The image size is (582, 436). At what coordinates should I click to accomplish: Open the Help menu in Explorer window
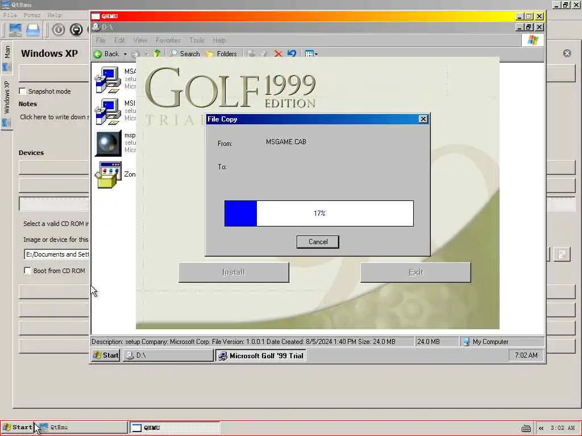point(219,40)
